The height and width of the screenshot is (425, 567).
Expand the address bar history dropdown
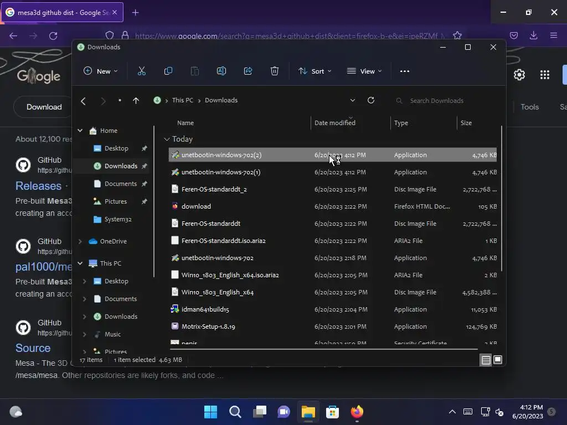pyautogui.click(x=353, y=101)
